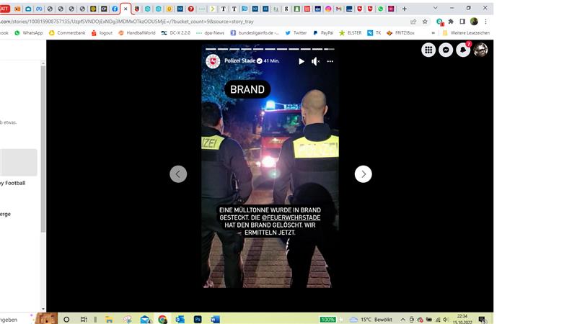Screen dimensions: 577x324
Task: Open the notifications bell
Action: coord(463,50)
